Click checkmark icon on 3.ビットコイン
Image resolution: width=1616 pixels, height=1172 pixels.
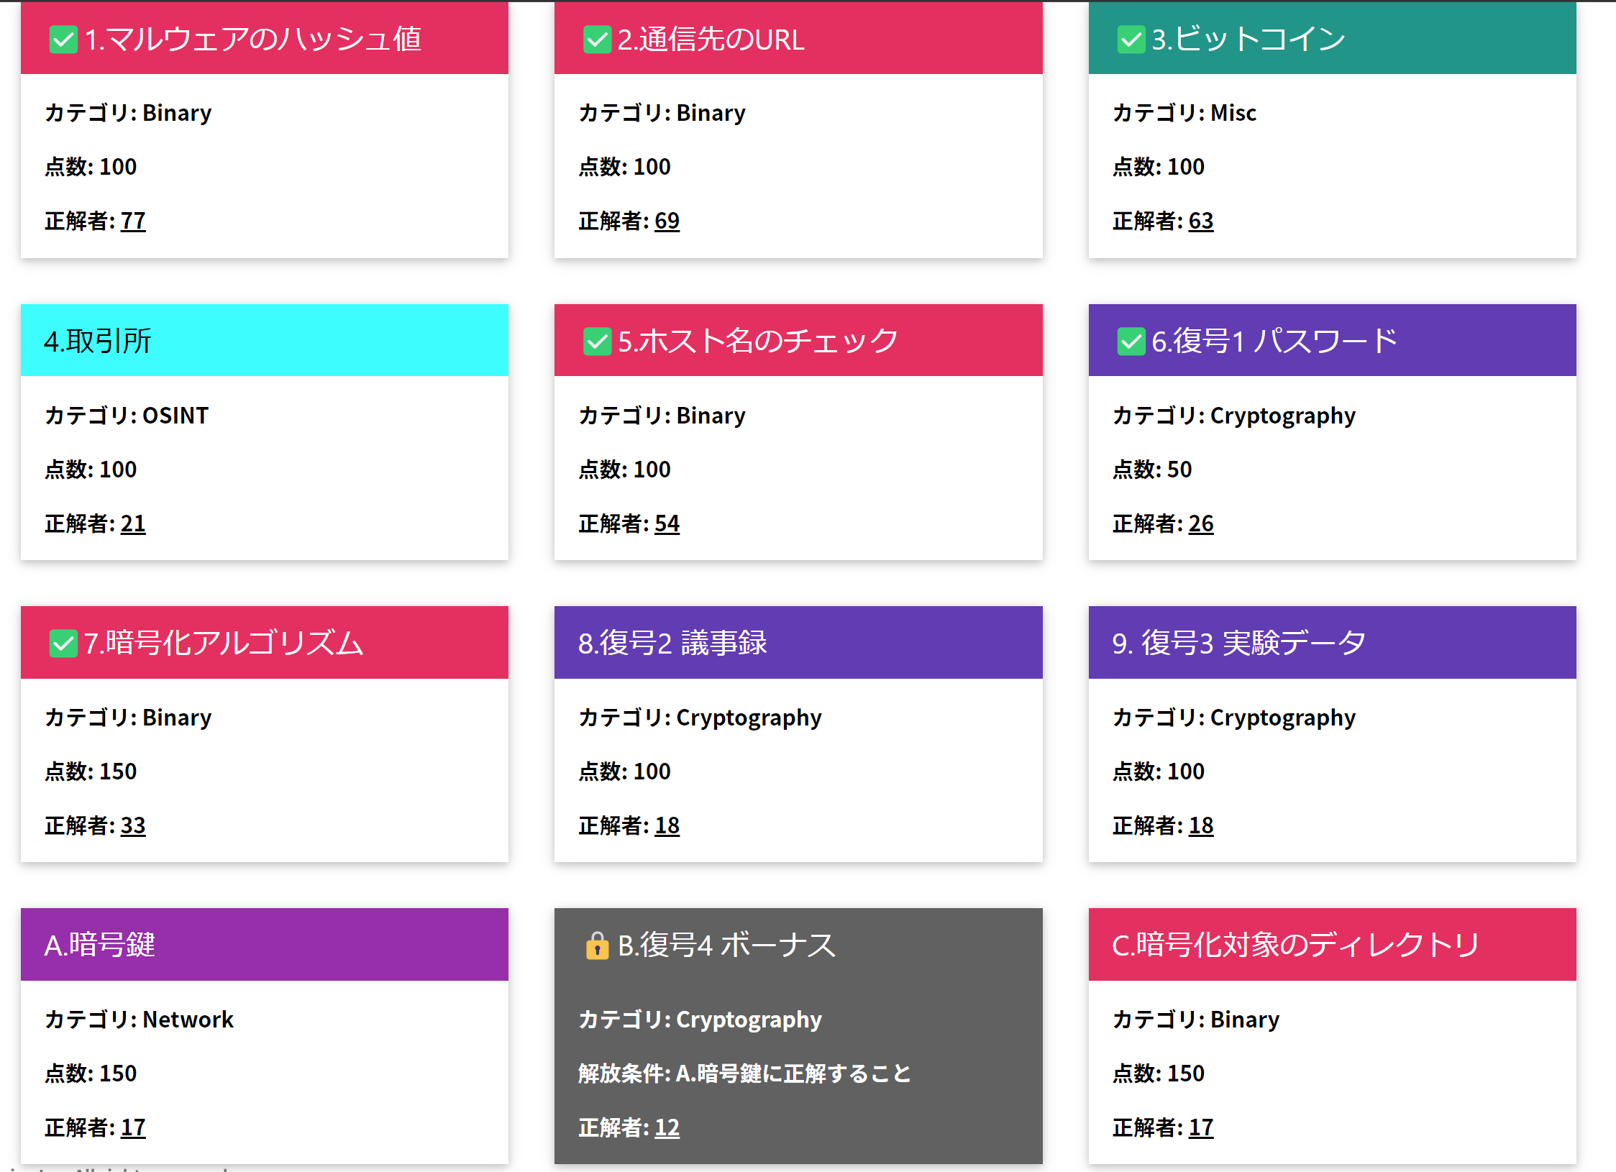coord(1131,40)
